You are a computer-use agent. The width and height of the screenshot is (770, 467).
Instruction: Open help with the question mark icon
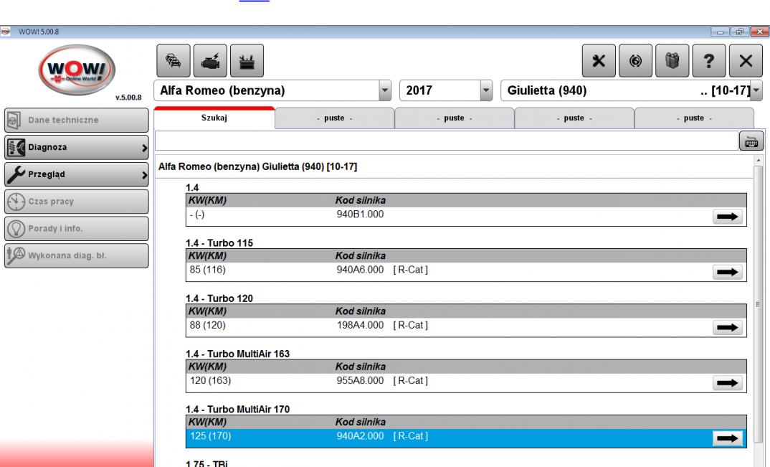(x=708, y=60)
